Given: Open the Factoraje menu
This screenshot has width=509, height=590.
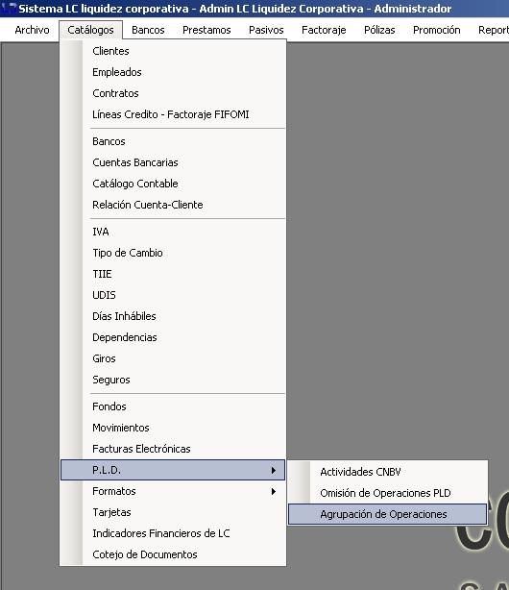Looking at the screenshot, I should coord(324,30).
